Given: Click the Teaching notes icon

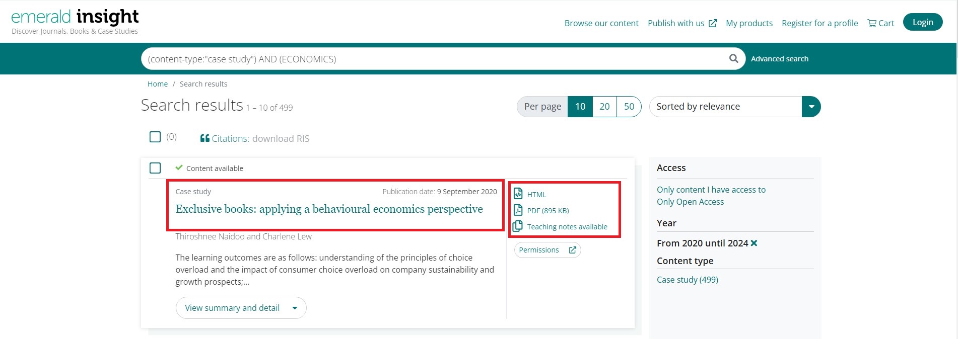Looking at the screenshot, I should (518, 226).
